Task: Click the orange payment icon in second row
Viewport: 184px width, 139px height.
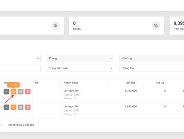Action: pyautogui.click(x=13, y=107)
